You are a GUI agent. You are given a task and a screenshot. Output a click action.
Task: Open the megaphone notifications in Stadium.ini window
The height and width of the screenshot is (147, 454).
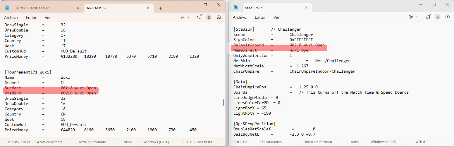click(428, 17)
